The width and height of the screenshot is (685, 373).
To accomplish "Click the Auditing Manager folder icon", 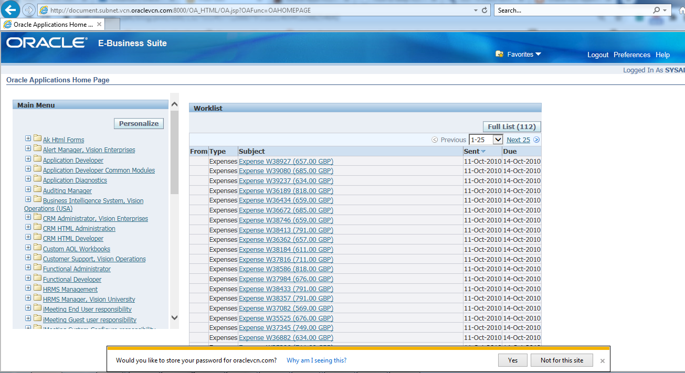I will 37,189.
